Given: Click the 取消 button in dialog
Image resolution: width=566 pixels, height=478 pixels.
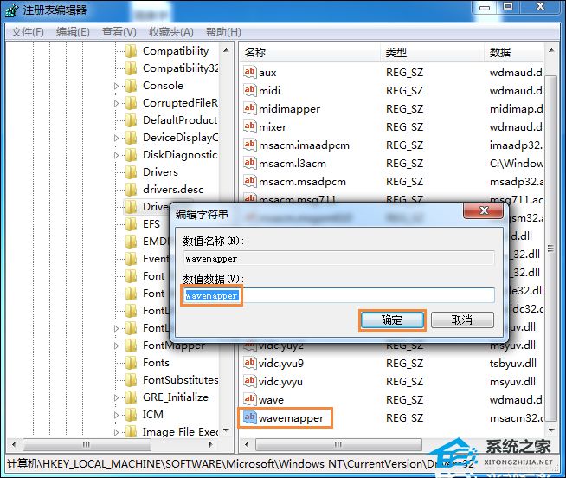Looking at the screenshot, I should [x=462, y=320].
